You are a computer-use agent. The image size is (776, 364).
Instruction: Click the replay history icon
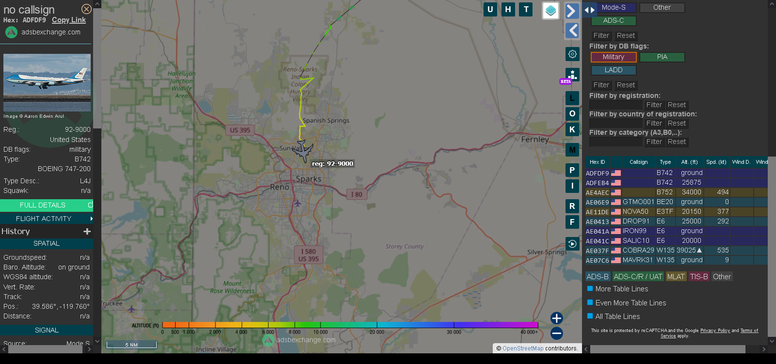click(572, 244)
